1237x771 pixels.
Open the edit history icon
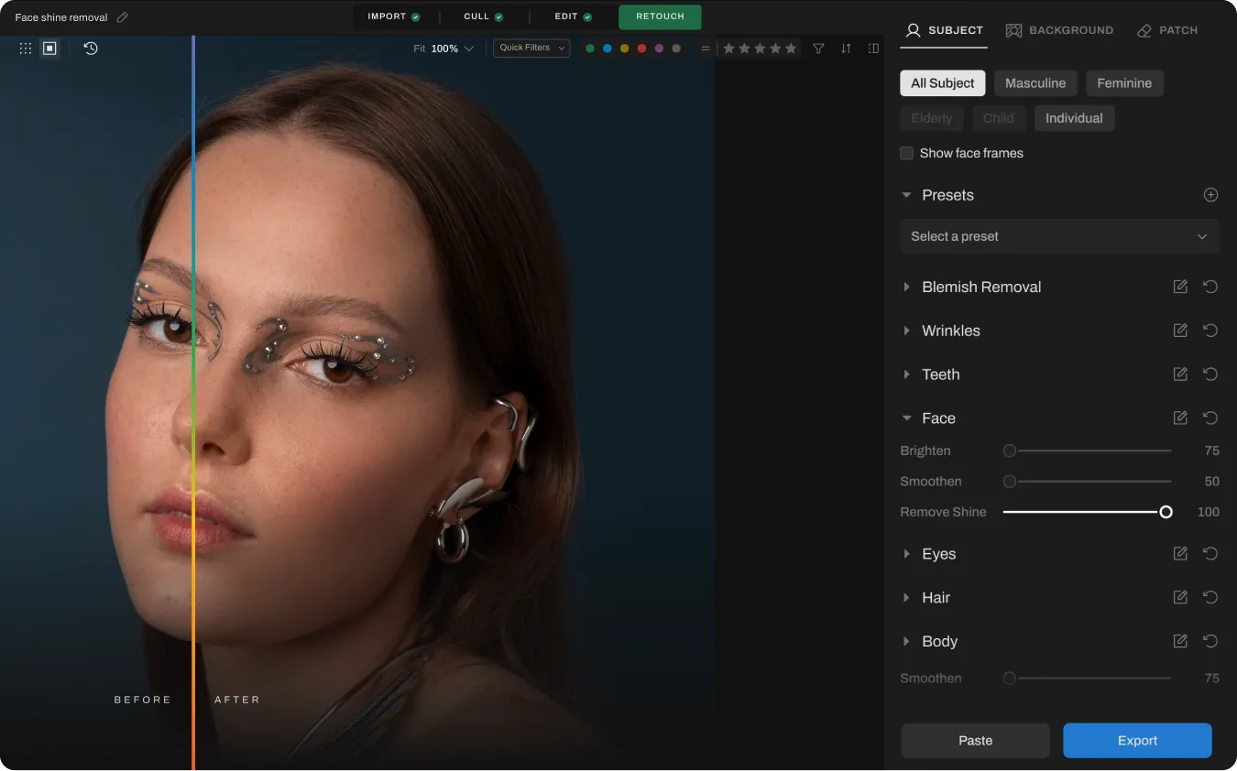coord(91,49)
